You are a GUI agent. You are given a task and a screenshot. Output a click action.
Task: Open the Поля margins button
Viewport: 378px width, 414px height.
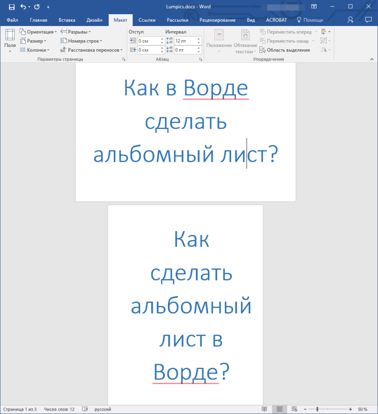pyautogui.click(x=10, y=41)
